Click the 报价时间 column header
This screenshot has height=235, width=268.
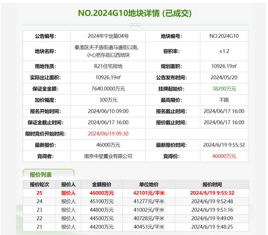tap(212, 184)
